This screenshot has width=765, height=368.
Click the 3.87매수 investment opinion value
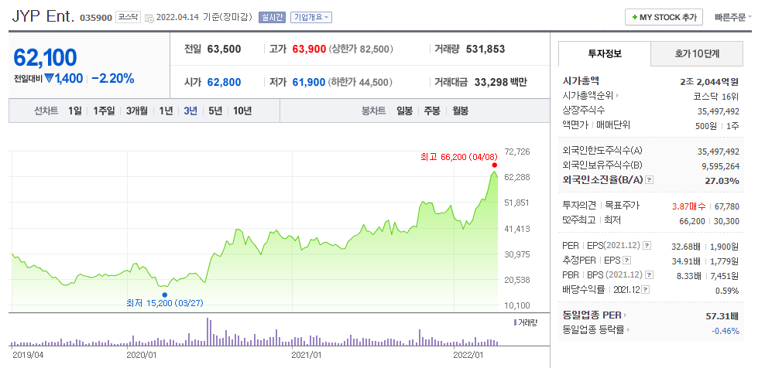688,206
